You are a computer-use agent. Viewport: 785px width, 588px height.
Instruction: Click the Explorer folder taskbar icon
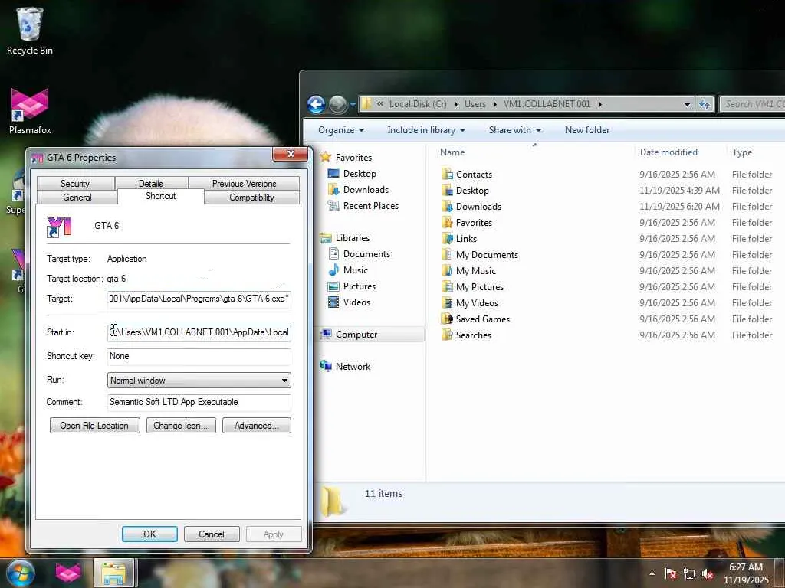click(113, 573)
